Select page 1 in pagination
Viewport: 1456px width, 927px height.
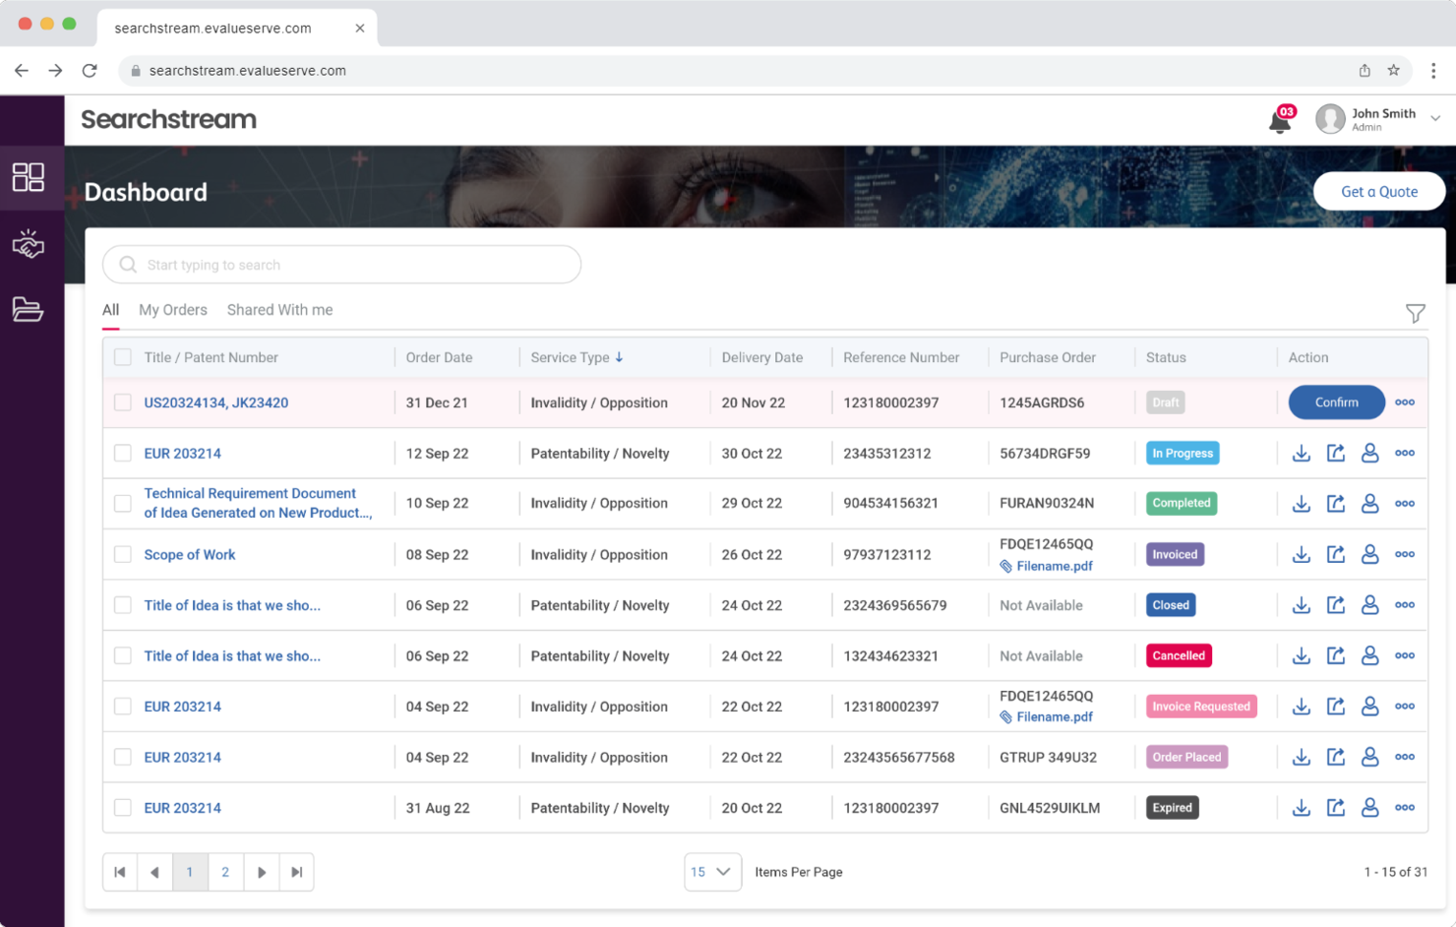click(x=190, y=872)
